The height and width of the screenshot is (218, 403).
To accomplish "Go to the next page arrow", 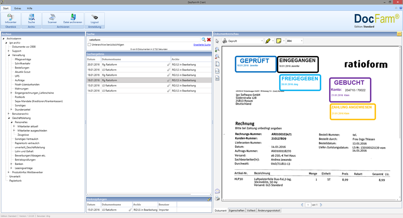I will 321,205.
